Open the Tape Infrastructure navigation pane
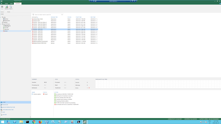221x124 pixels. tap(16, 110)
